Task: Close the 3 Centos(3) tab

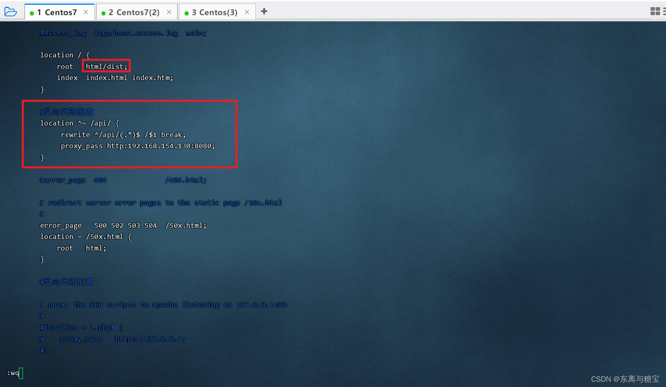Action: (x=247, y=12)
